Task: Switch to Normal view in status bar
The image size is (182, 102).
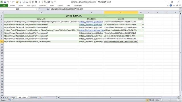Action: click(x=147, y=100)
